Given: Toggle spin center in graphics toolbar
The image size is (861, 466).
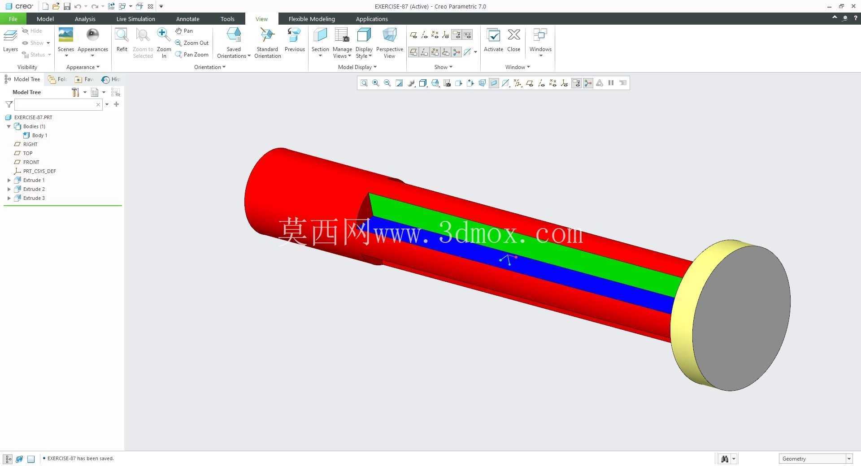Looking at the screenshot, I should pos(588,83).
